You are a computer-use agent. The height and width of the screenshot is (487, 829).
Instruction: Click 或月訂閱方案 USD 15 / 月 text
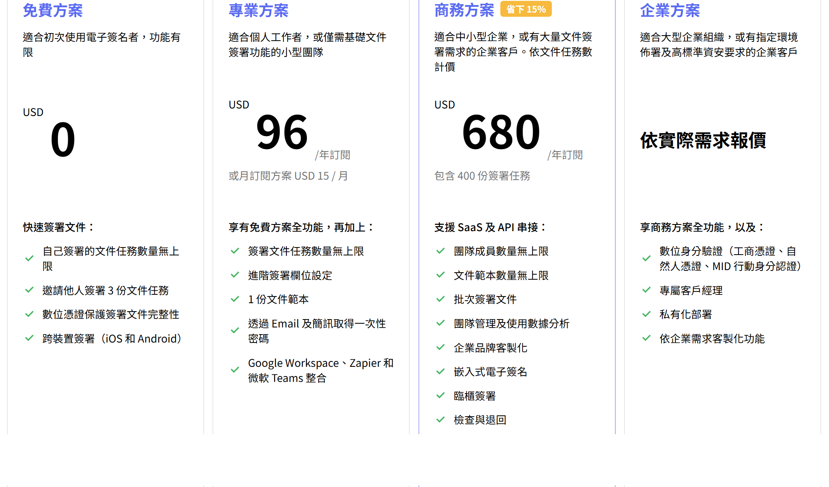(288, 176)
